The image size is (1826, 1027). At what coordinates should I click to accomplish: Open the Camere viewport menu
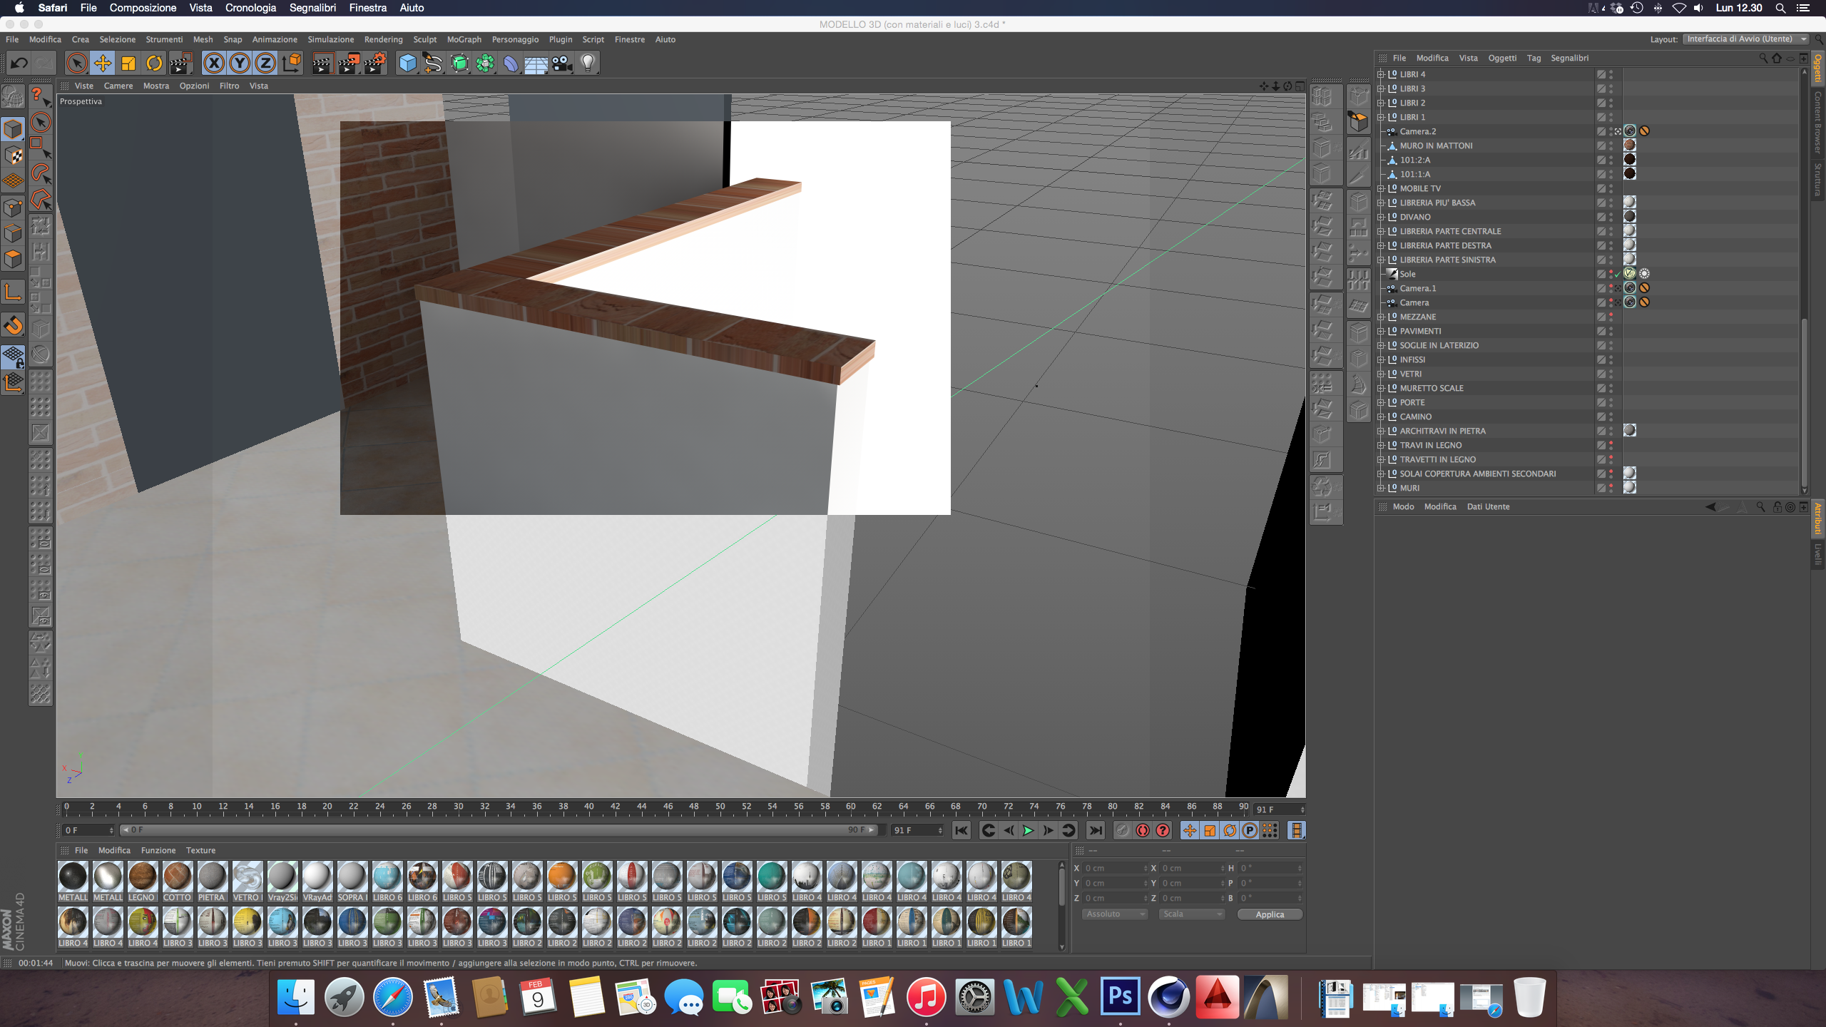point(118,86)
